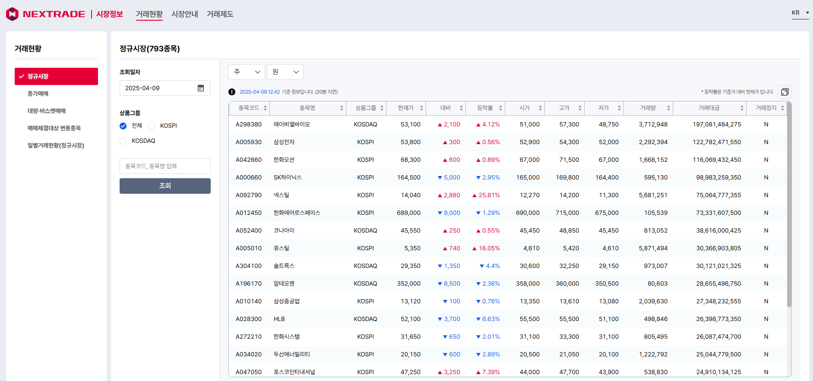Click the HLB stock name
This screenshot has width=813, height=381.
(x=279, y=319)
